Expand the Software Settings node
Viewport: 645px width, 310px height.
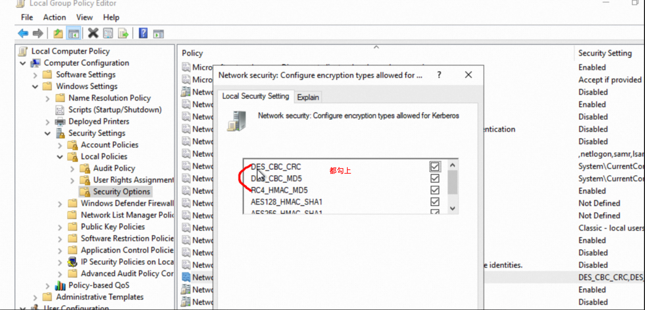click(x=35, y=75)
